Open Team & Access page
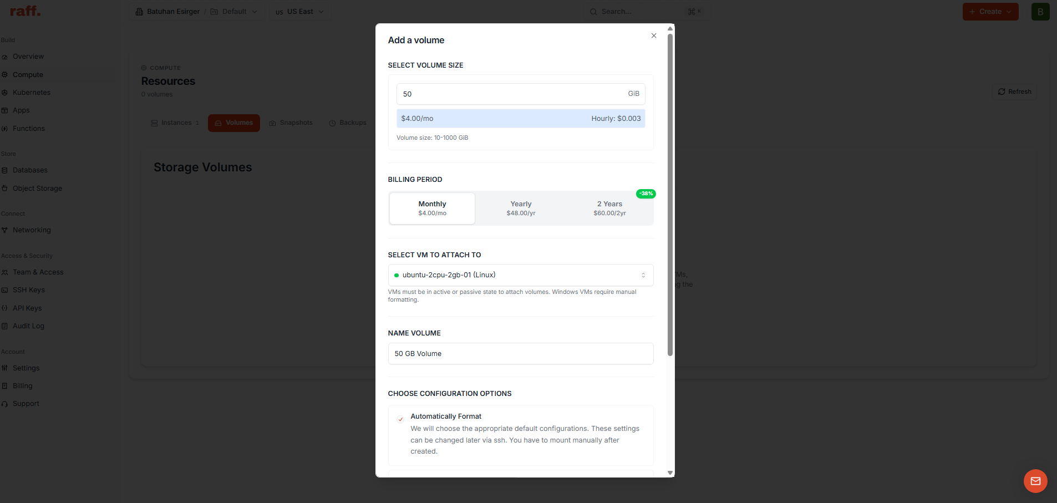 [38, 272]
